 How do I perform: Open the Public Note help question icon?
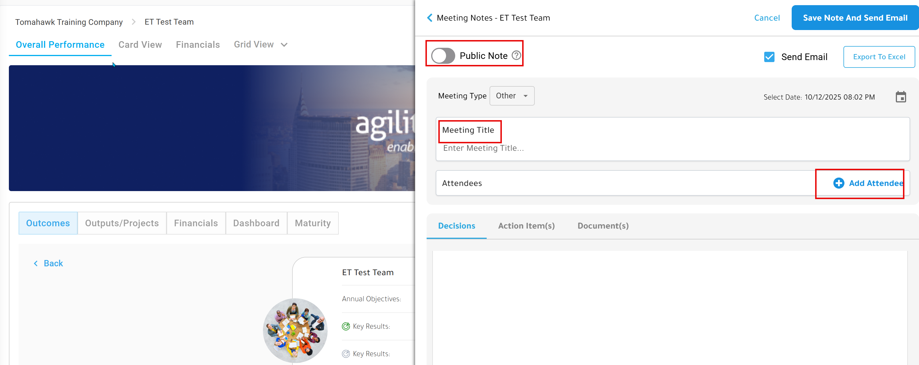[x=516, y=55]
